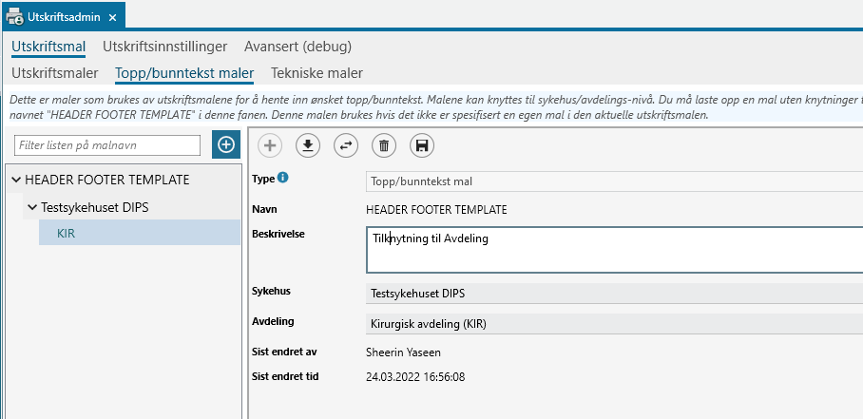Click the Sist endret tid label
Image resolution: width=863 pixels, height=419 pixels.
[x=285, y=376]
